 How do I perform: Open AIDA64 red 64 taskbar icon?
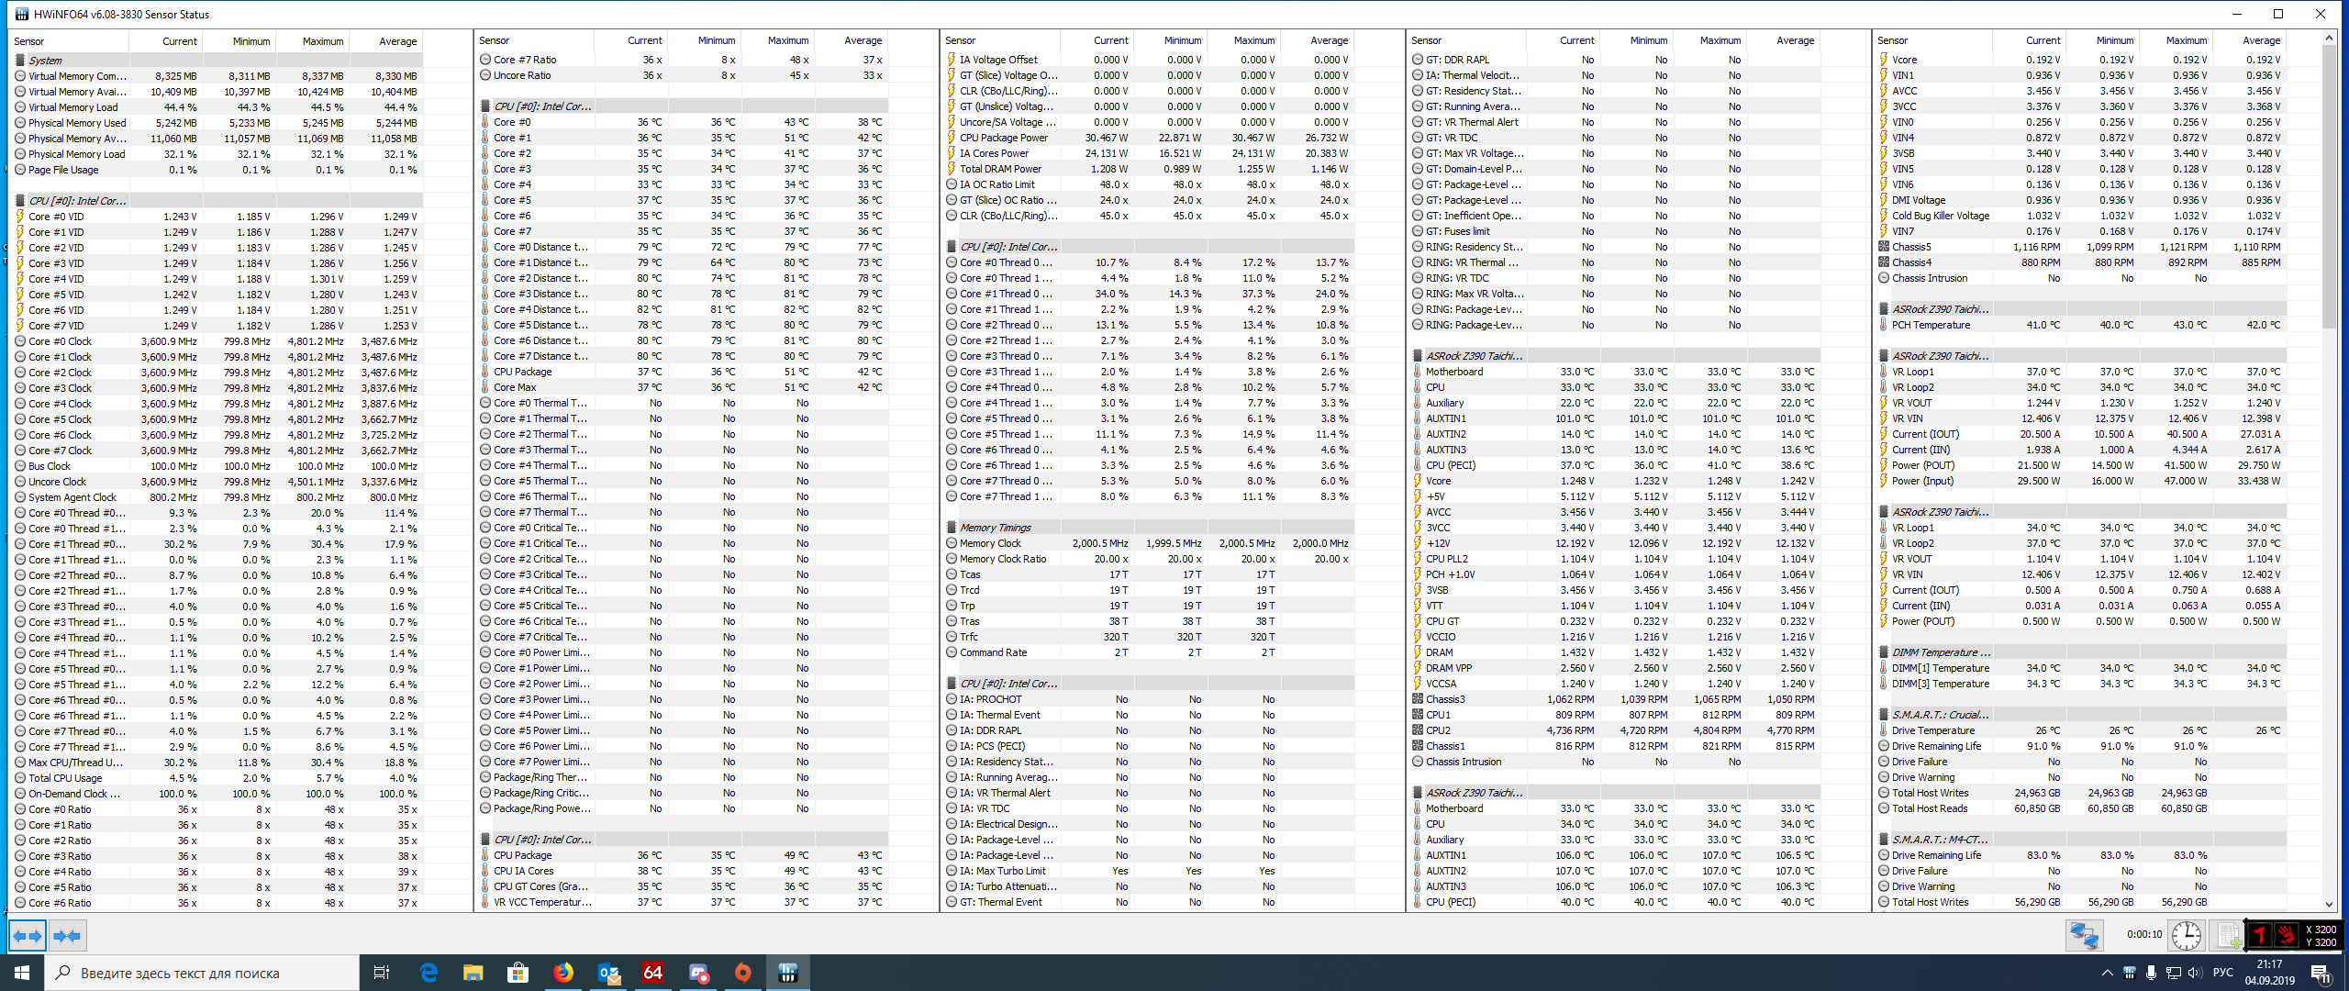pyautogui.click(x=652, y=973)
